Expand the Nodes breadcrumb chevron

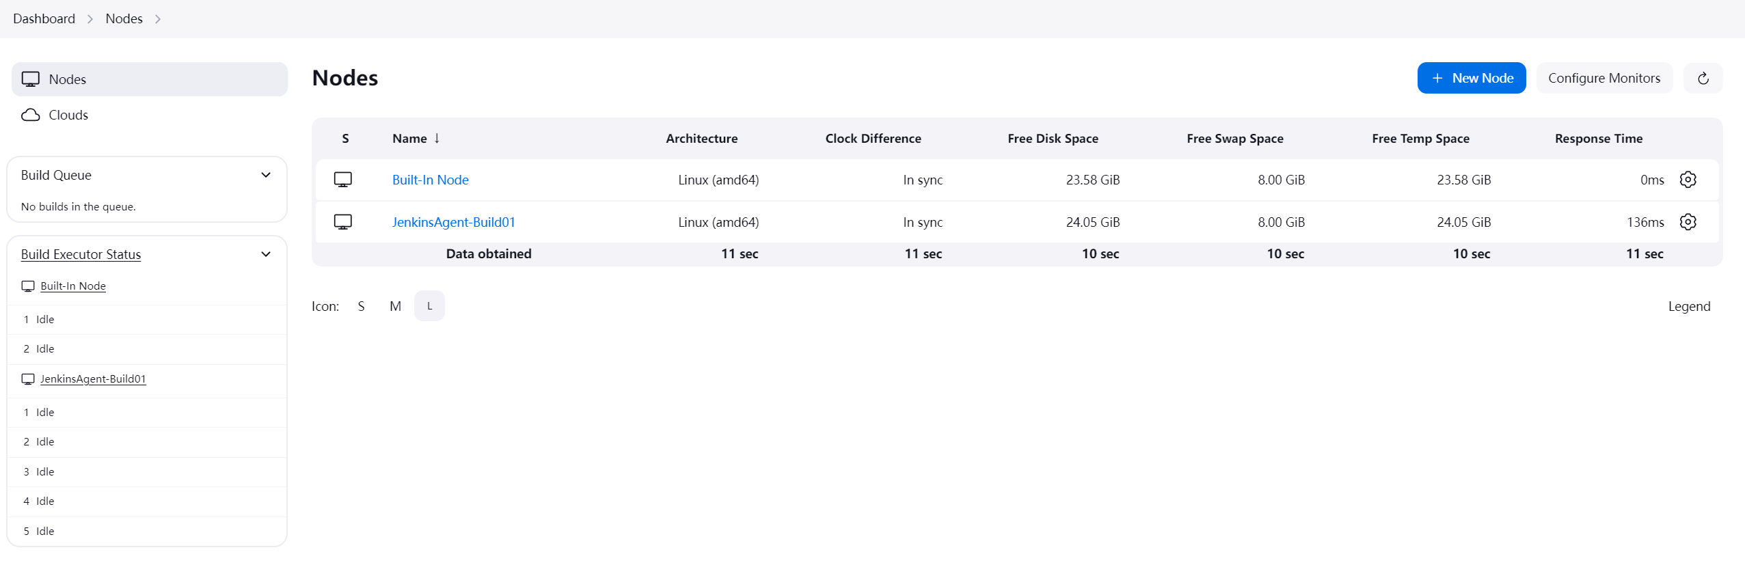158,19
